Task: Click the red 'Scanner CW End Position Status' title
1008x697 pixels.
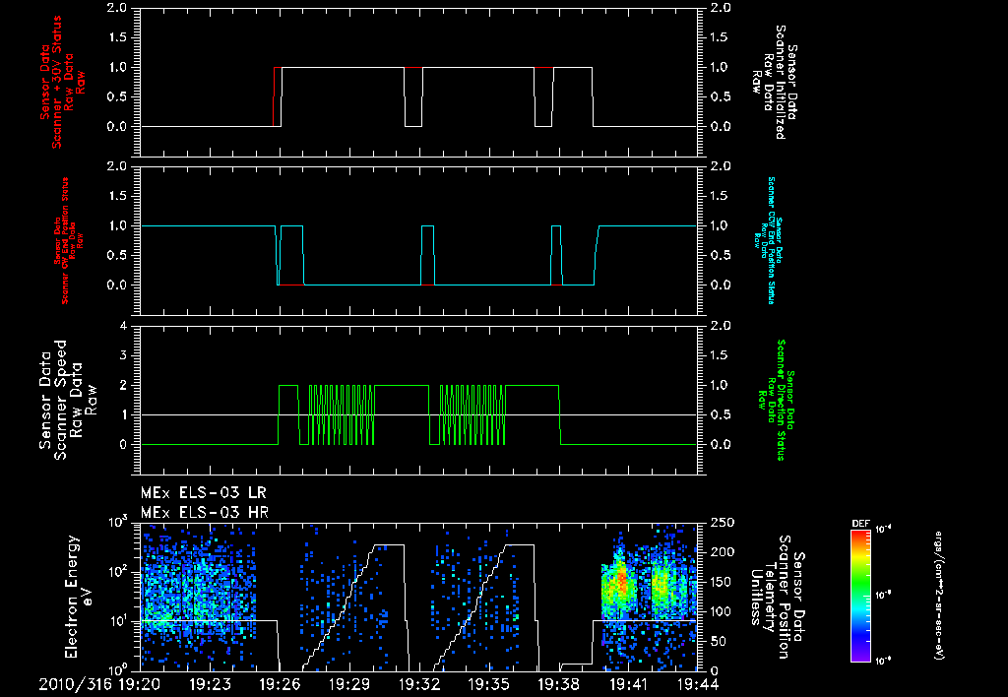Action: tap(69, 240)
